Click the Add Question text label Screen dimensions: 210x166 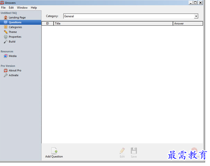click(x=54, y=157)
